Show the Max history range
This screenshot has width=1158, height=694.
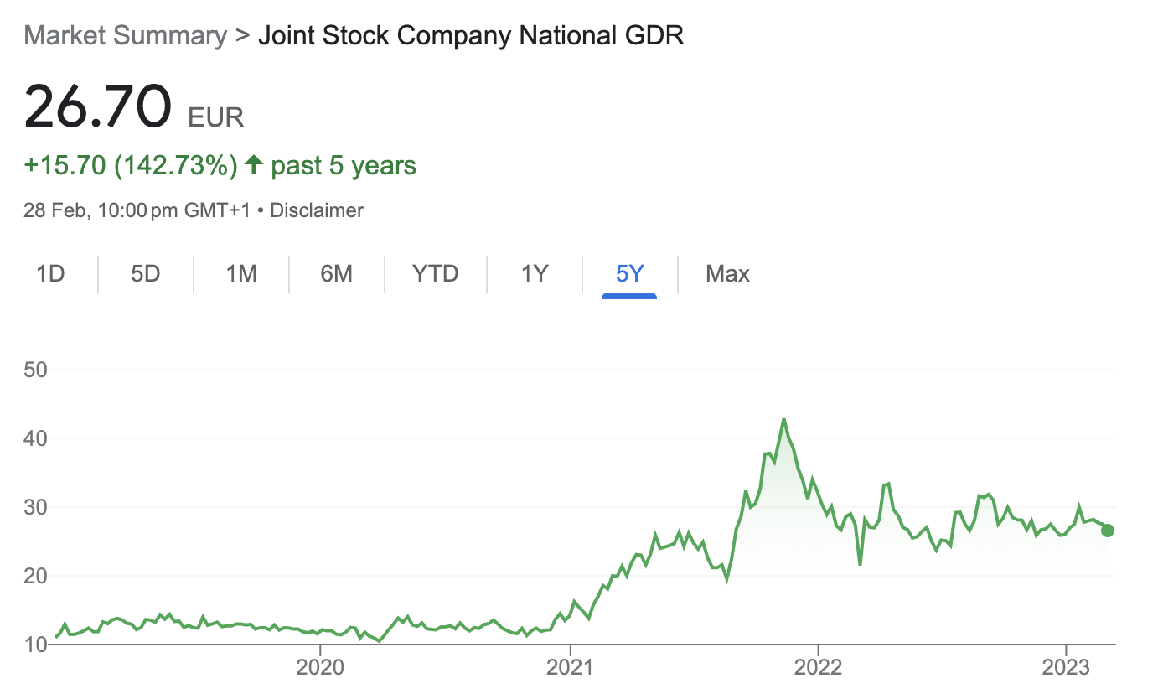coord(727,273)
